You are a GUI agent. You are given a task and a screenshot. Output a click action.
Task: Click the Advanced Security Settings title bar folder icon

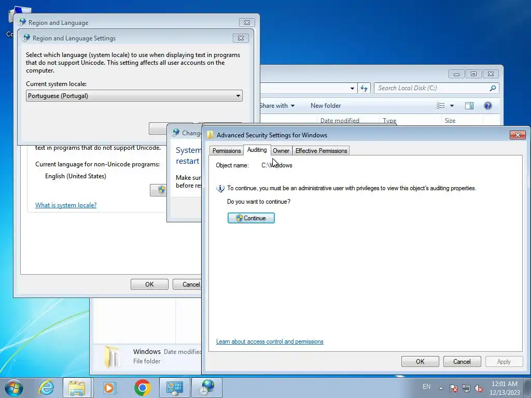[x=211, y=135]
